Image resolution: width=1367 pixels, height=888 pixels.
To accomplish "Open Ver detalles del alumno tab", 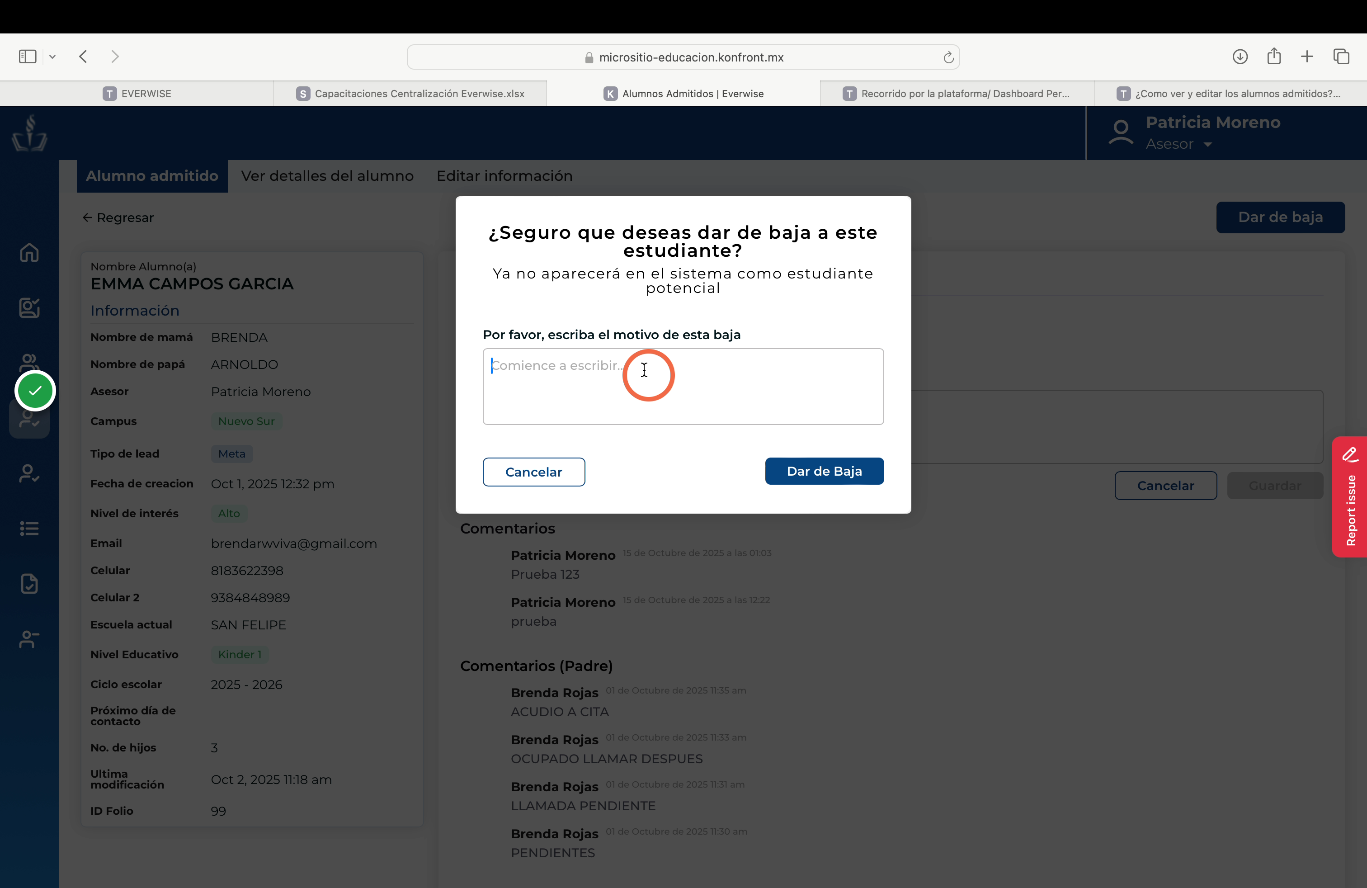I will click(x=327, y=176).
